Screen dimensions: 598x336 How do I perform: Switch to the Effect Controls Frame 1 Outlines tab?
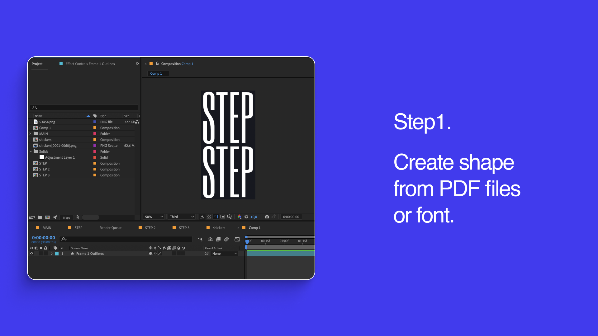[x=90, y=63]
